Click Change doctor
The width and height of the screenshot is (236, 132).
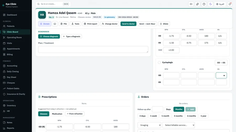[110, 24]
